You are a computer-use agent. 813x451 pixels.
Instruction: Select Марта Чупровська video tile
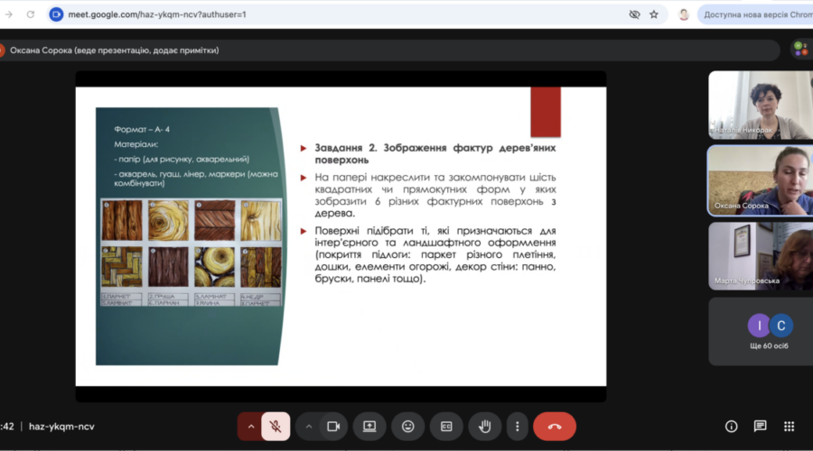[x=761, y=256]
